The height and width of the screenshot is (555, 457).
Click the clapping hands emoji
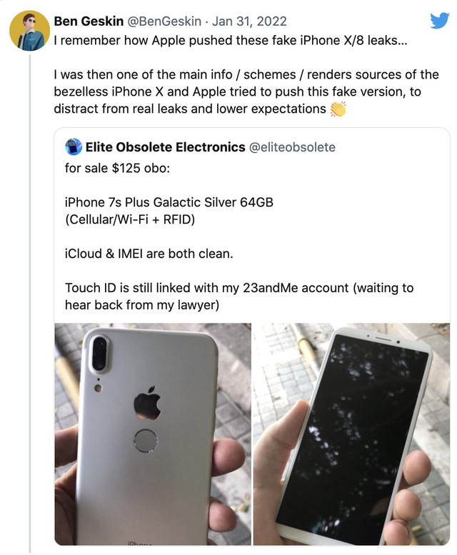(338, 109)
